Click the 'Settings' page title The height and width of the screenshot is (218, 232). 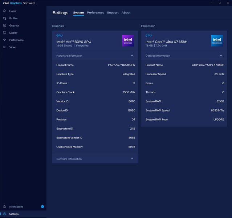(x=60, y=13)
